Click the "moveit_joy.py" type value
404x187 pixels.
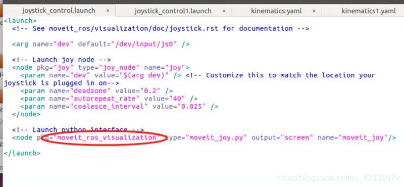coord(216,137)
